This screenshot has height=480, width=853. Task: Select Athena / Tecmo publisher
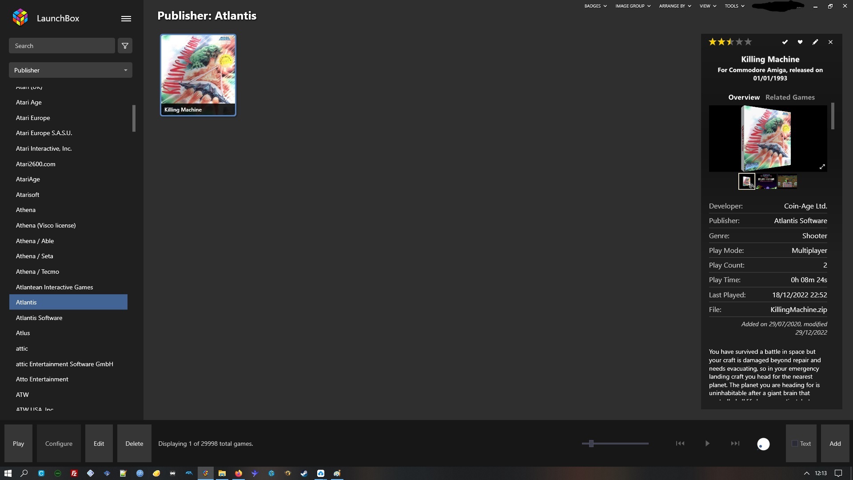pos(68,272)
